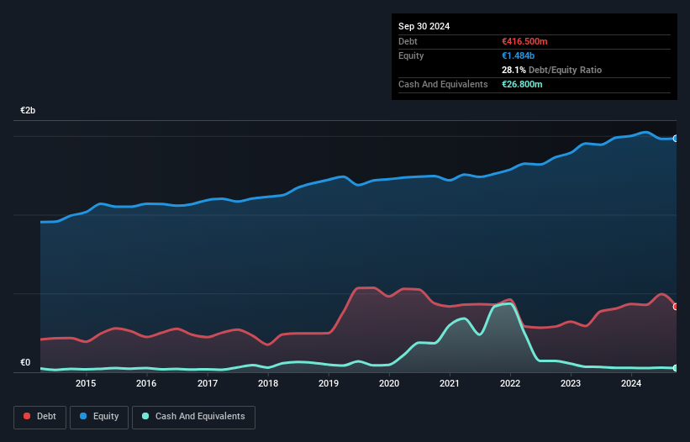Click the 2023 x-axis label
Screen dimensions: 690x442
[x=571, y=383]
